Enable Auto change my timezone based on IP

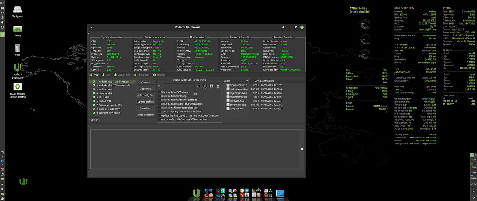point(159,112)
